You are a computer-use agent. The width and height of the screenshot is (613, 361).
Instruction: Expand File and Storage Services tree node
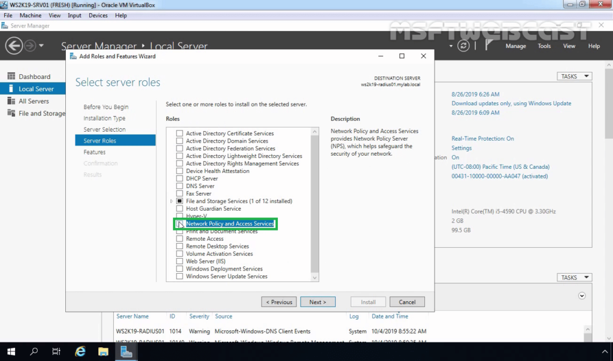172,201
